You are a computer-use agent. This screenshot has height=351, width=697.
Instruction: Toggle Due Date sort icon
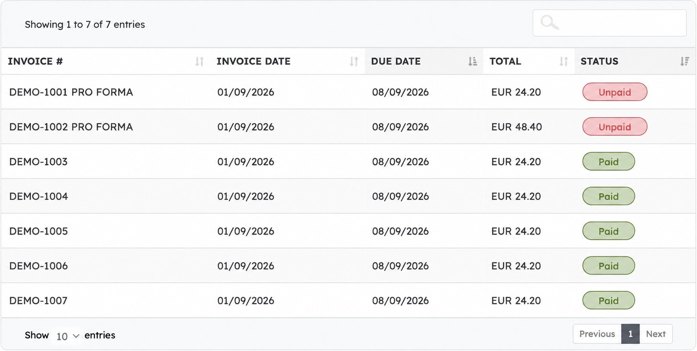pos(473,62)
